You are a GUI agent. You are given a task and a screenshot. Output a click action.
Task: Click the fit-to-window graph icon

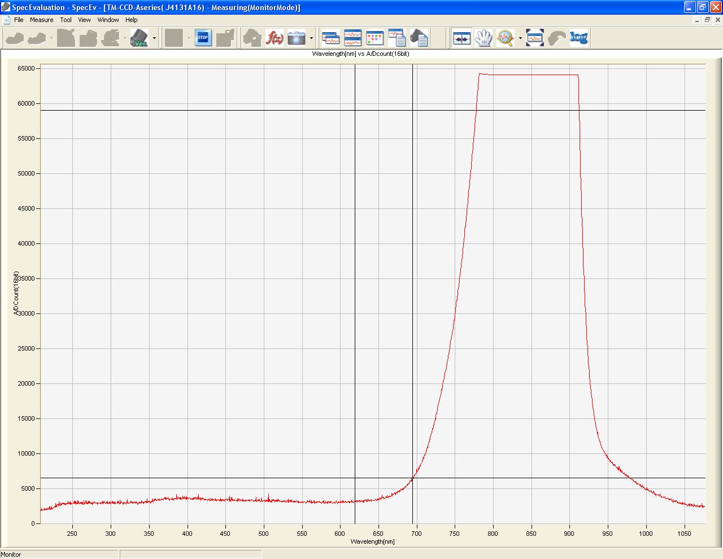tap(534, 38)
